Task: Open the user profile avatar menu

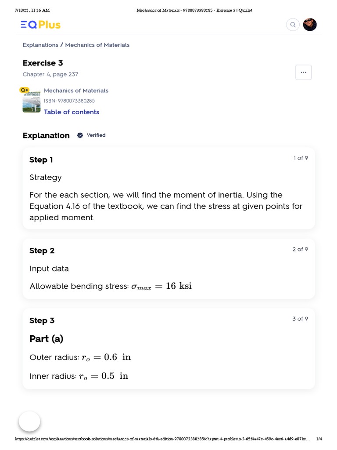Action: pos(310,25)
